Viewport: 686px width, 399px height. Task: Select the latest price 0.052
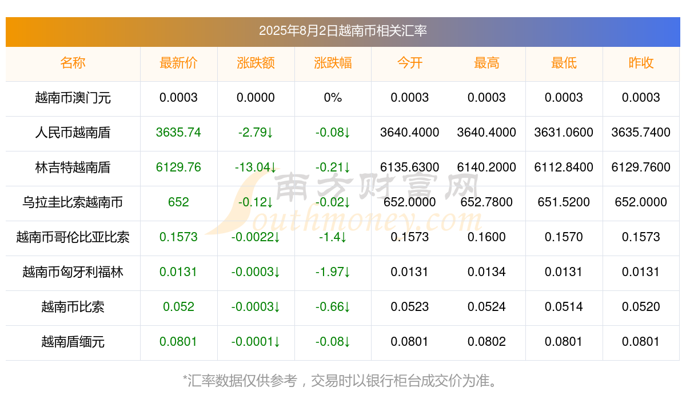(178, 307)
